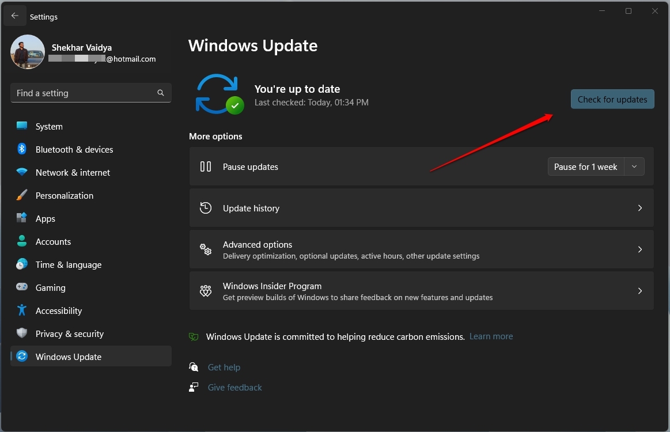This screenshot has width=670, height=432.
Task: Open Gaming label
Action: pyautogui.click(x=51, y=288)
